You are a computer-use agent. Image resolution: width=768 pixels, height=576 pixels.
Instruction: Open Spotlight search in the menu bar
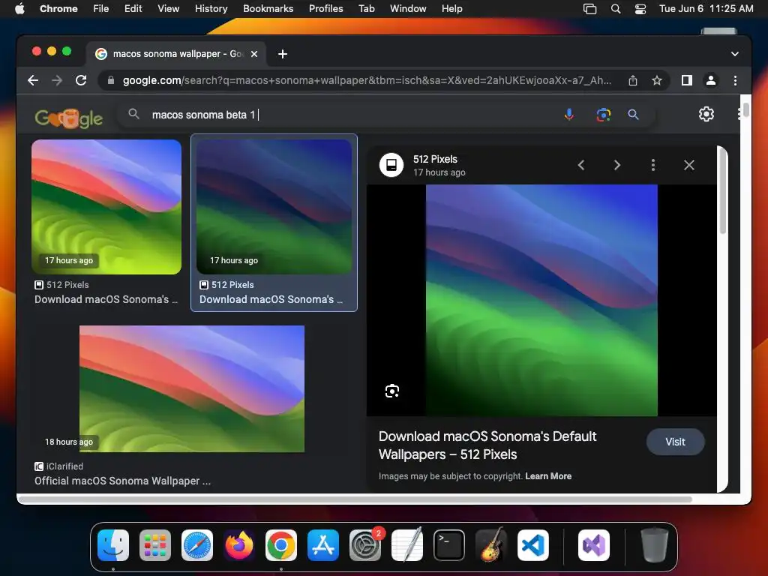pyautogui.click(x=616, y=9)
